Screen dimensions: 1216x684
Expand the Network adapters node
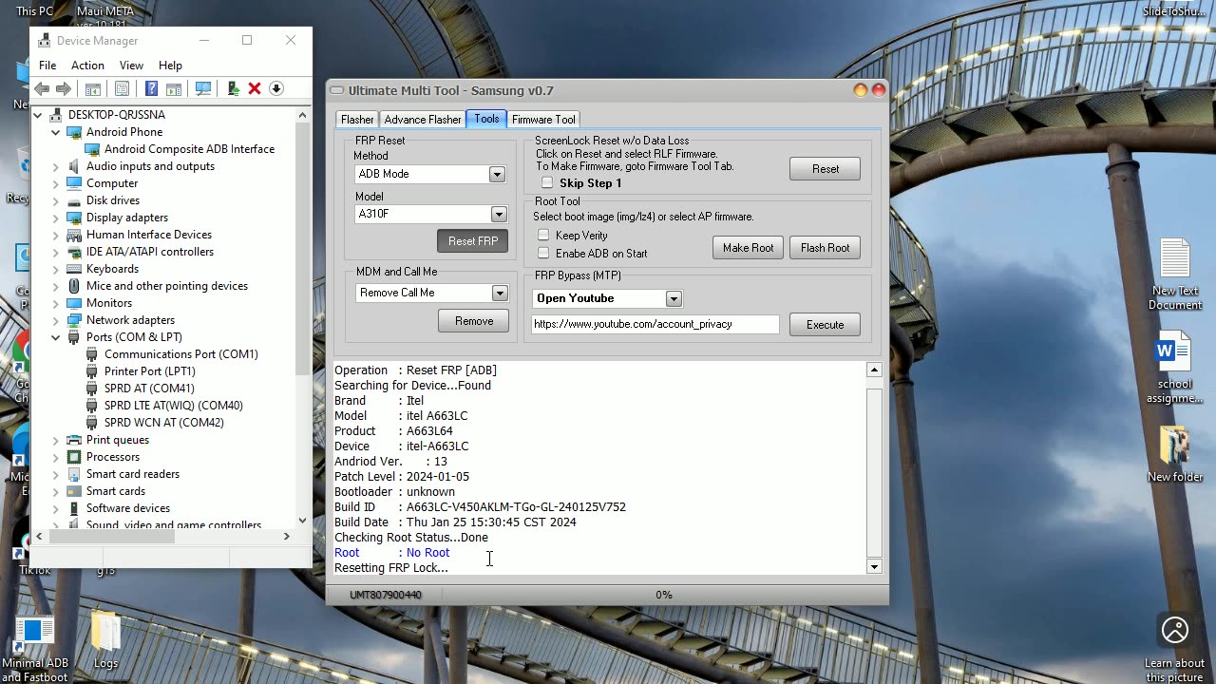(55, 320)
